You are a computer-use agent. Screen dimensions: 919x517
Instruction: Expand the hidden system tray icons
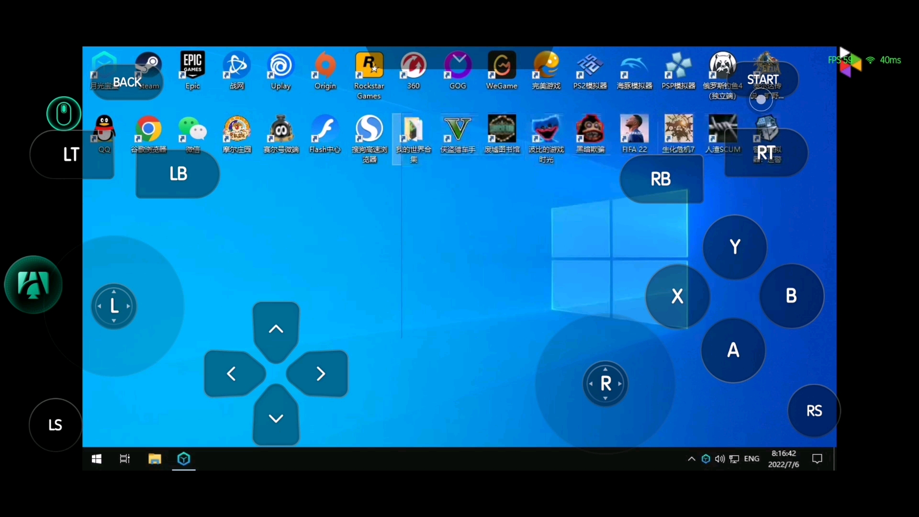point(692,459)
